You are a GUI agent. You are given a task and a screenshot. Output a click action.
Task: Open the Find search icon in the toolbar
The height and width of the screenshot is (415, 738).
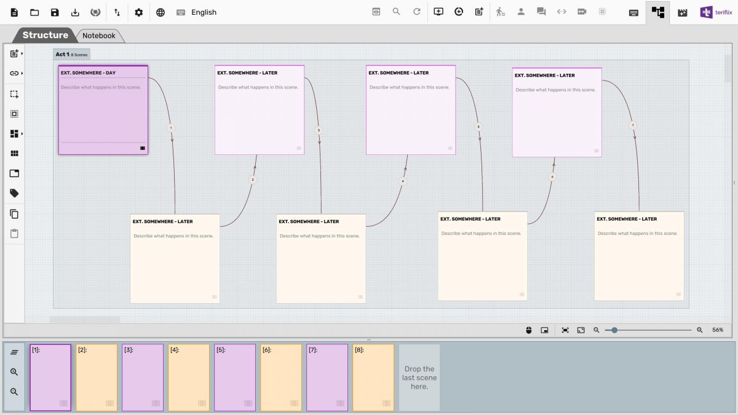click(x=396, y=11)
